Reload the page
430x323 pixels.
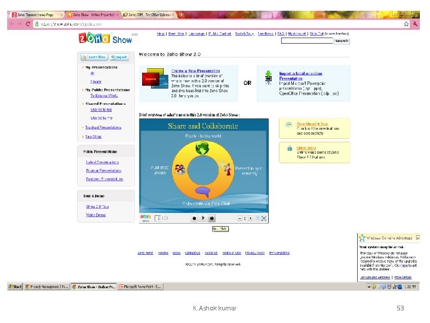(27, 24)
